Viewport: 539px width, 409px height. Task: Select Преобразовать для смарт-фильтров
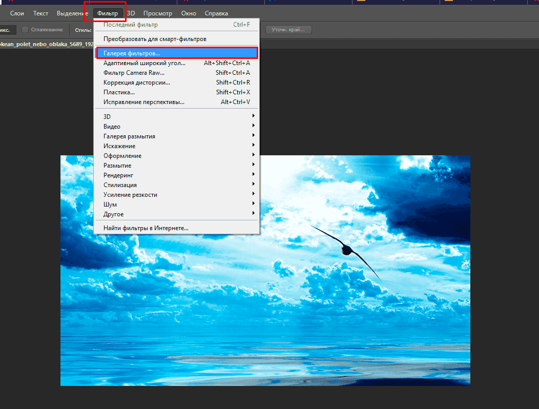[155, 39]
